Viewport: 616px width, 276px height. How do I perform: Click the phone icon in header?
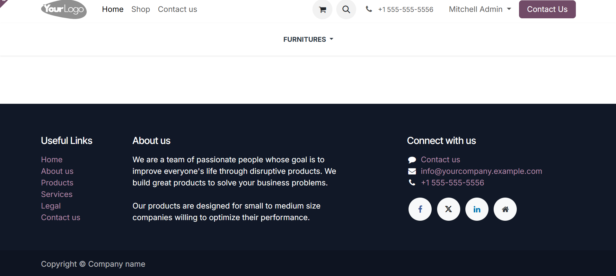click(x=369, y=9)
